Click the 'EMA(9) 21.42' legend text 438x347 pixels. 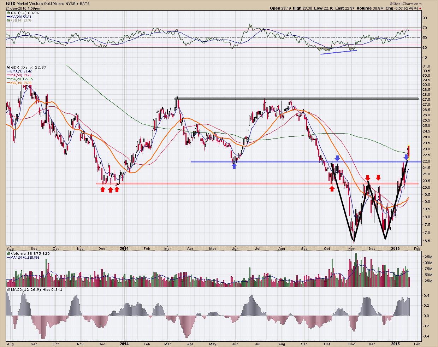point(22,71)
